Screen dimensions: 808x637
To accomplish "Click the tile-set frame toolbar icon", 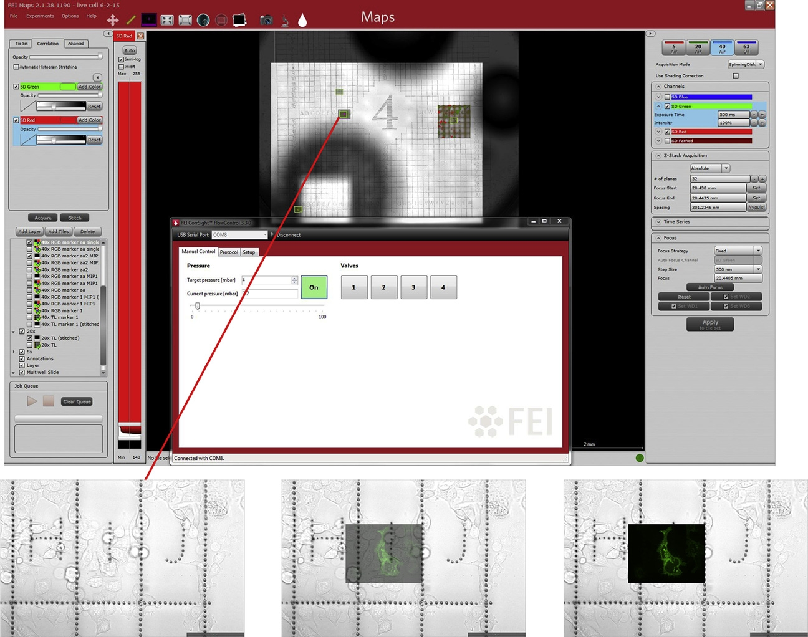I will click(x=185, y=20).
